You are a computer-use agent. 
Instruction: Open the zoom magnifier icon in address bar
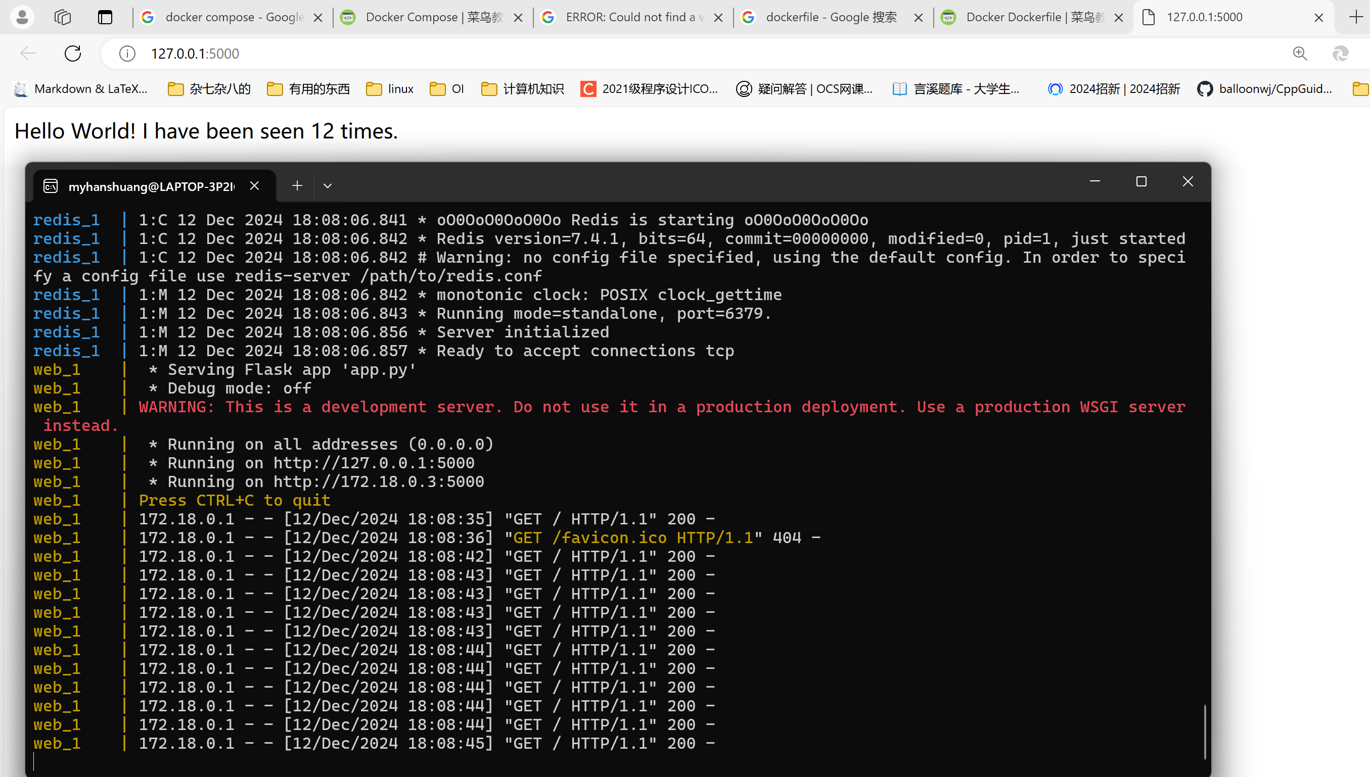coord(1300,54)
